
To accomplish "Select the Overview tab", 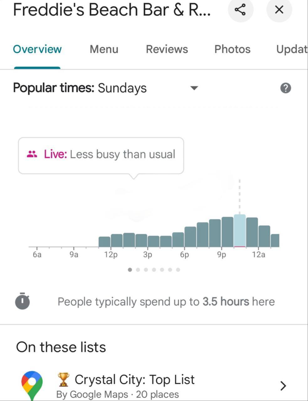I will coord(37,49).
